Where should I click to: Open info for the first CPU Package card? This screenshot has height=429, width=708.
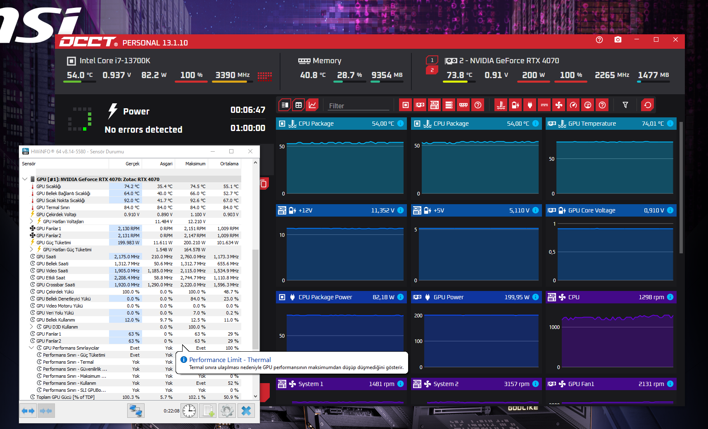pos(401,124)
